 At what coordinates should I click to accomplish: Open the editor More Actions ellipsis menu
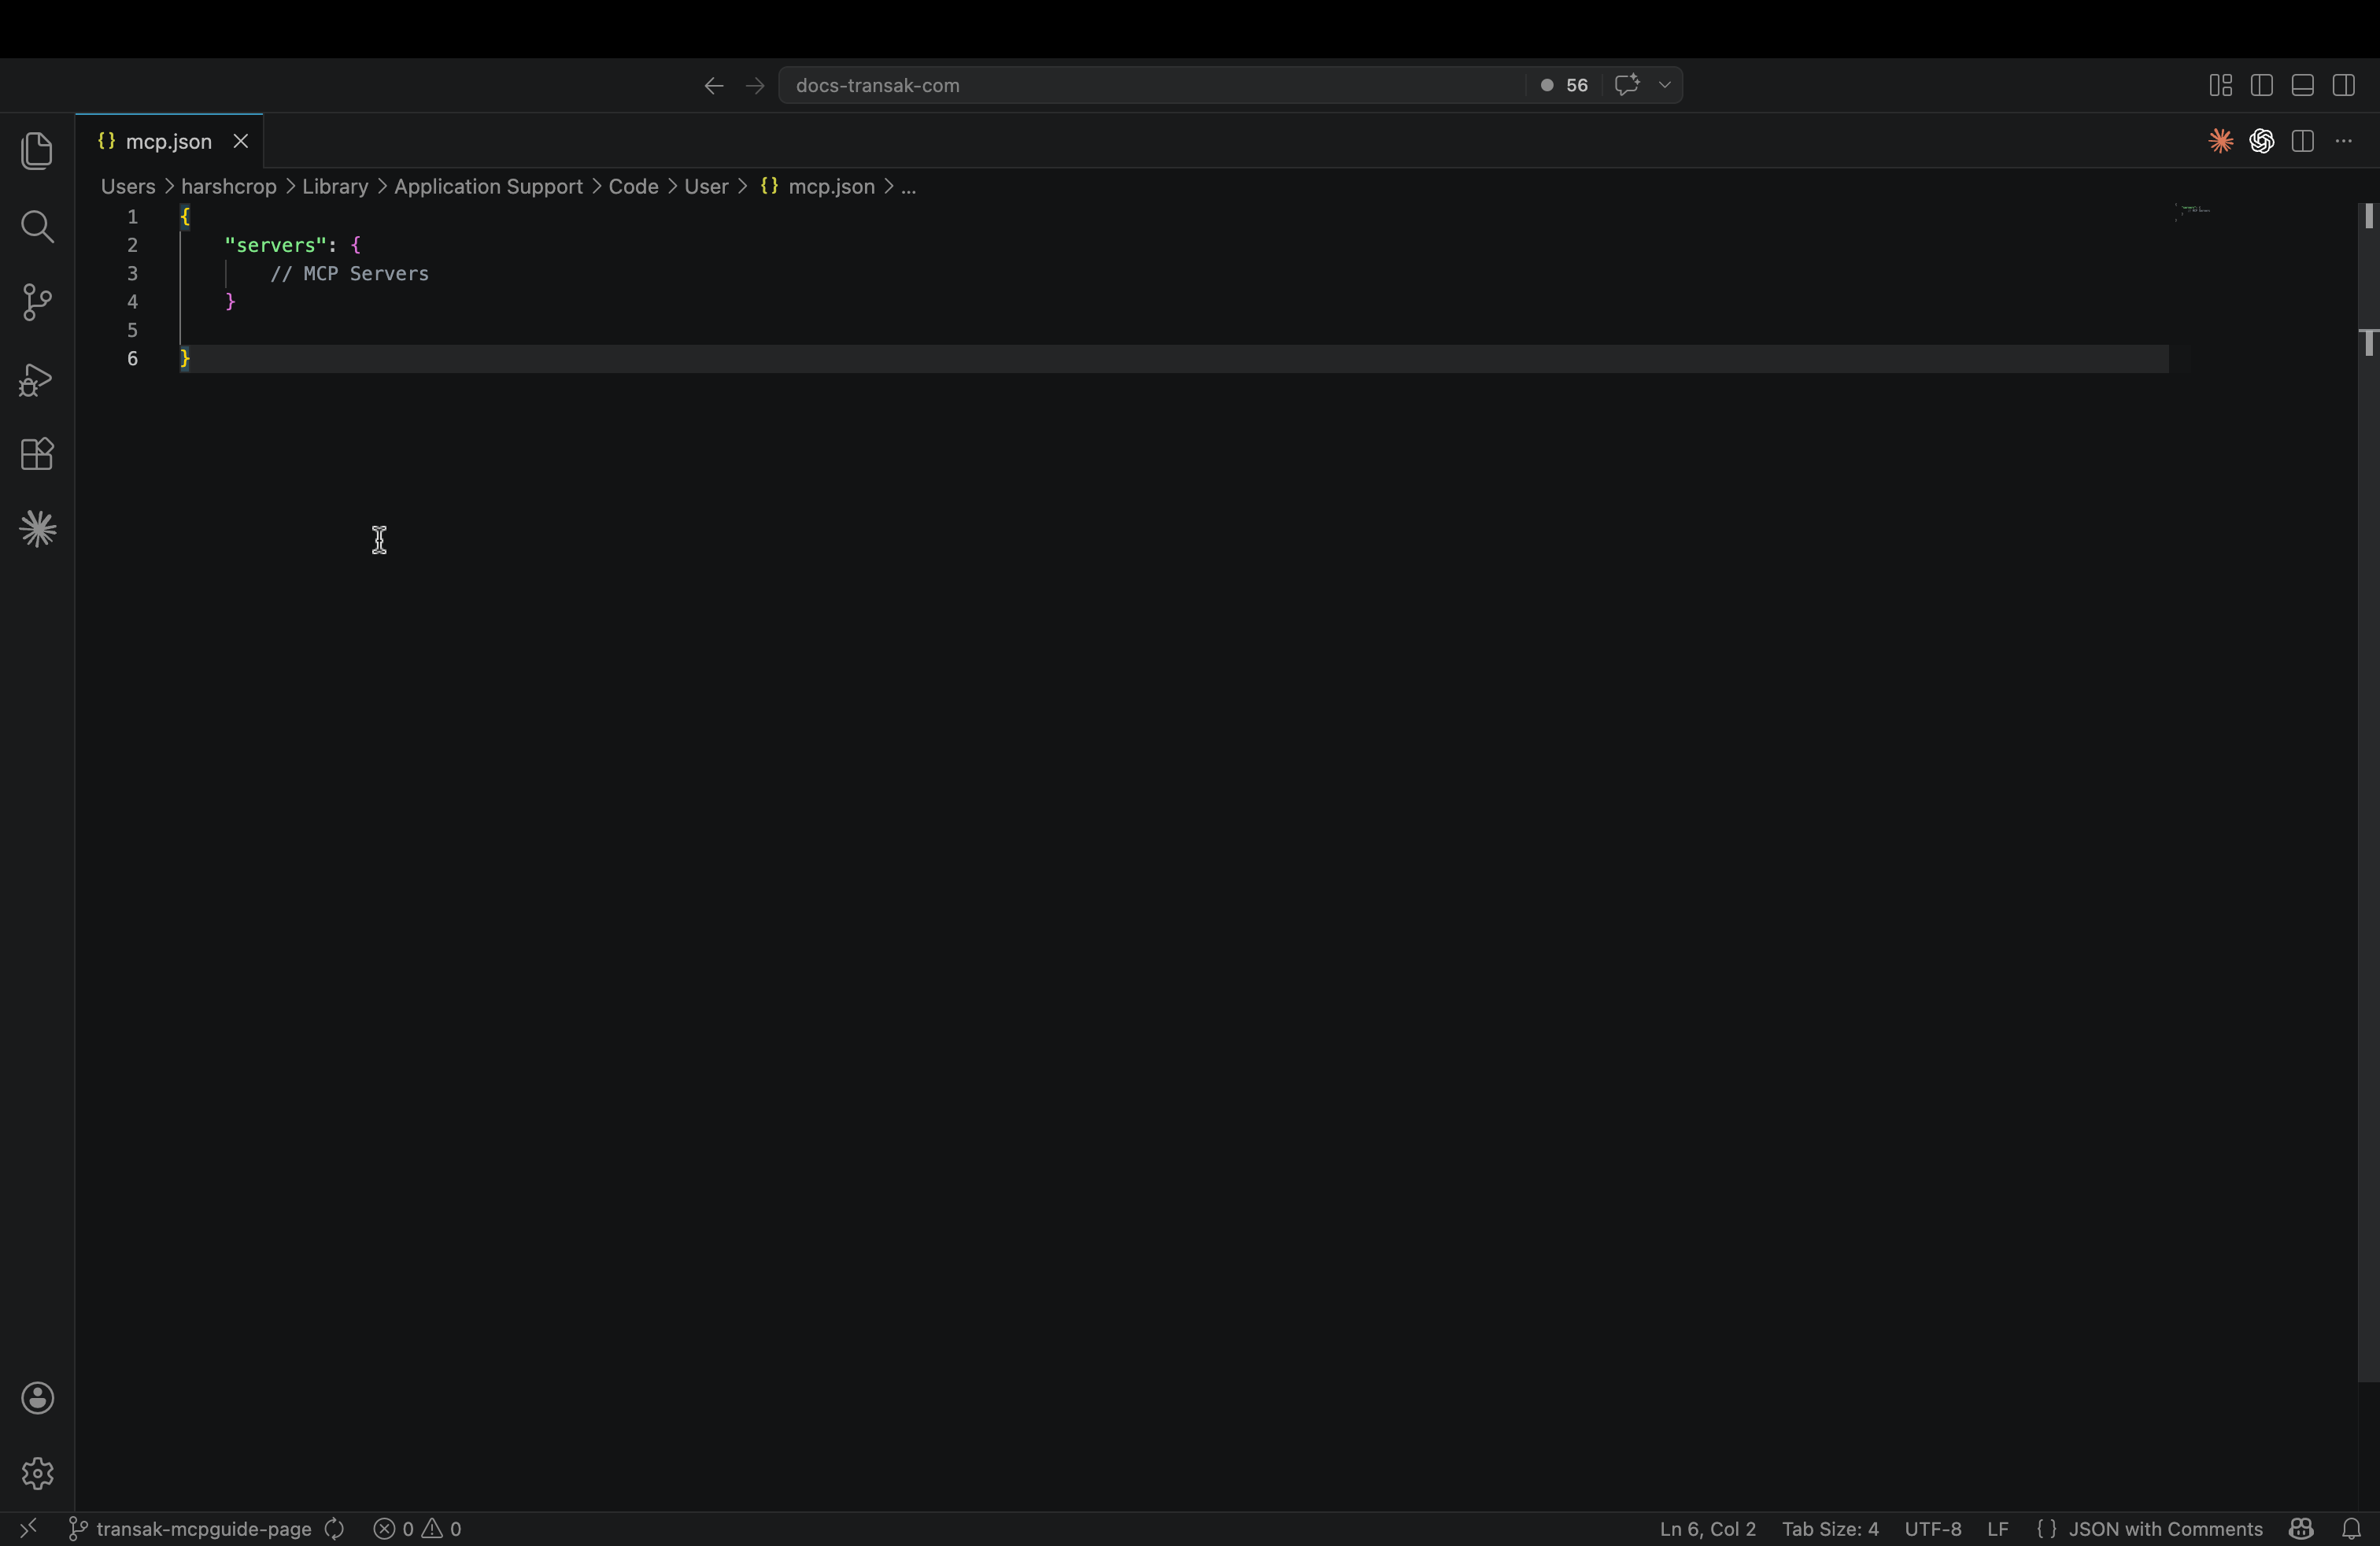[x=2343, y=141]
